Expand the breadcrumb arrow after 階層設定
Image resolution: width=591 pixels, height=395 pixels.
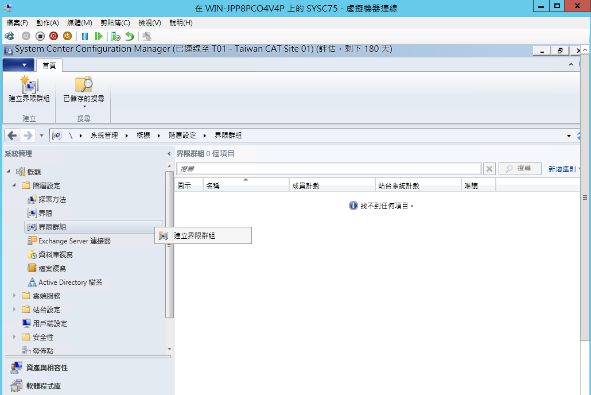coord(205,136)
